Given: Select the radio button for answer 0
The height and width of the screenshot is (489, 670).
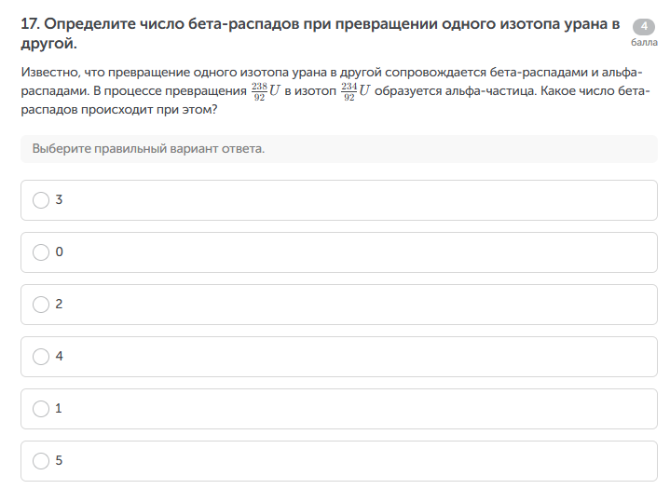Looking at the screenshot, I should pos(41,252).
